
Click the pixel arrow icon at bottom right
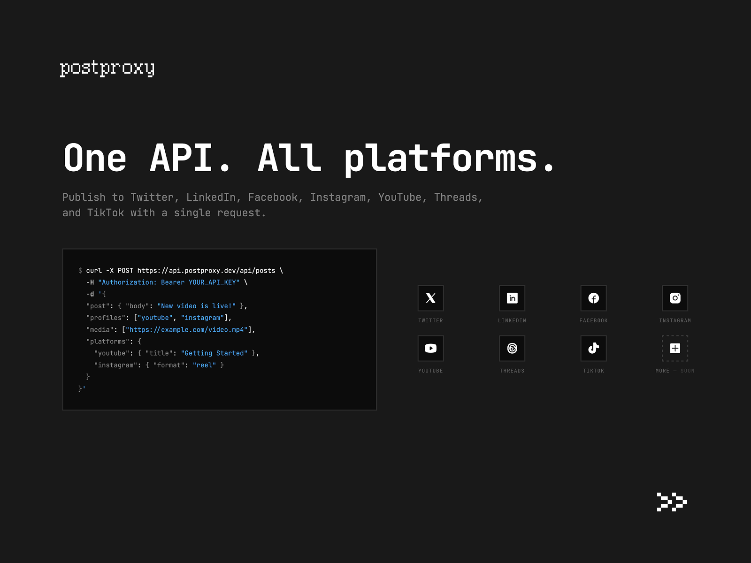[671, 503]
